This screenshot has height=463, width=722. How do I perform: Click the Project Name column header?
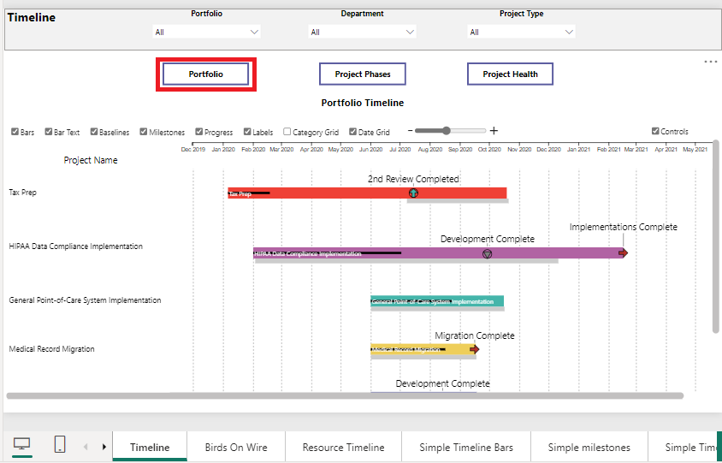[x=91, y=160]
